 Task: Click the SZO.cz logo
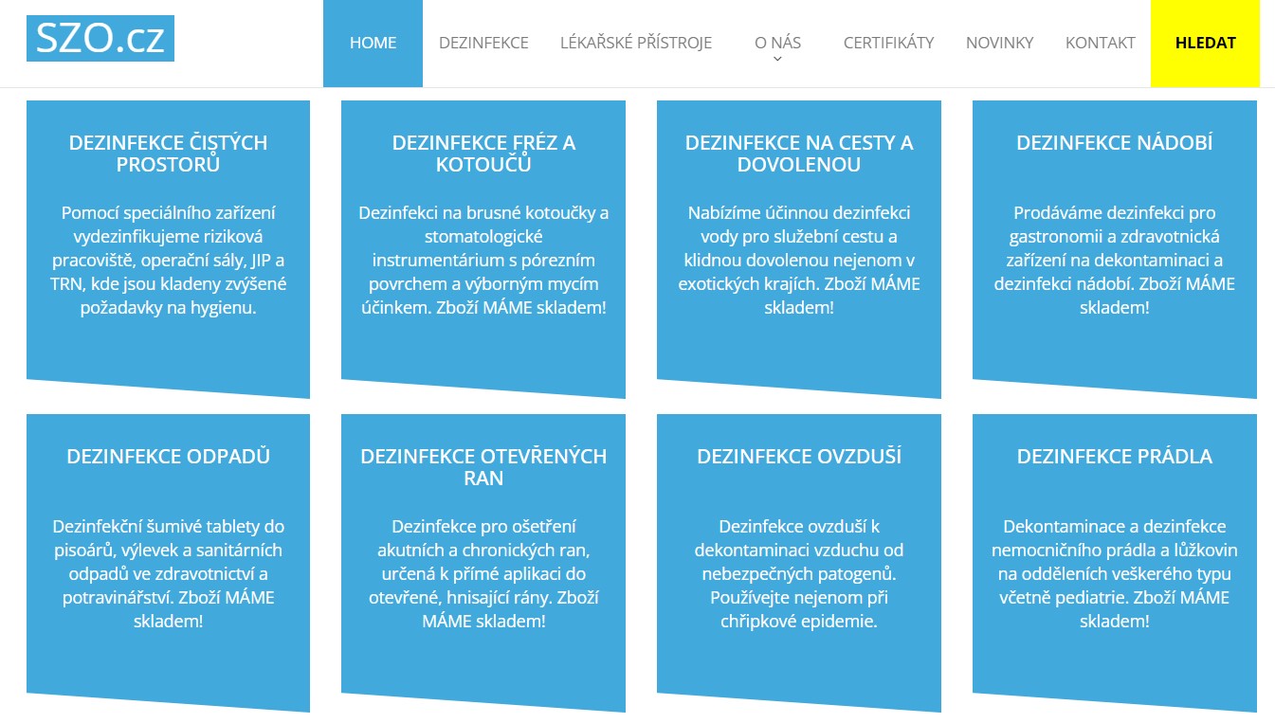(100, 39)
